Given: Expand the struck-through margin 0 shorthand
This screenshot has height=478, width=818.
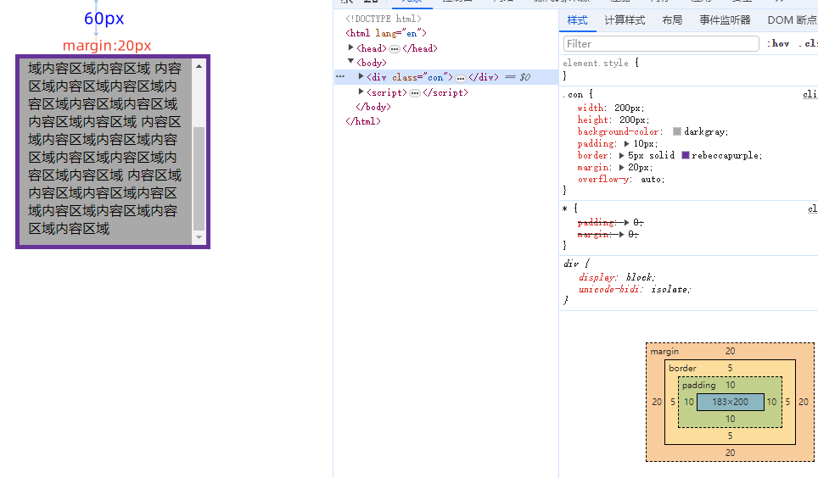Looking at the screenshot, I should pos(621,235).
